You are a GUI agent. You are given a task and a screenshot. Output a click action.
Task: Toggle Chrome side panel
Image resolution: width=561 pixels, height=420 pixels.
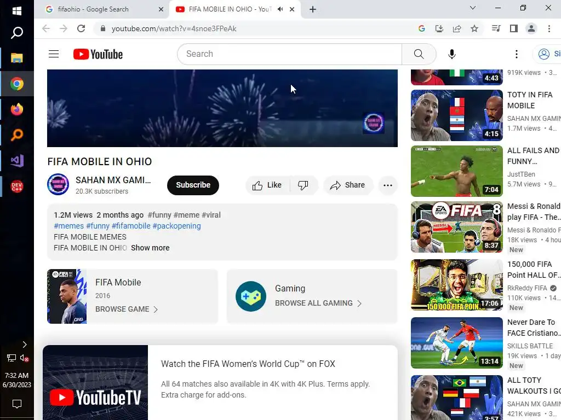coord(514,28)
